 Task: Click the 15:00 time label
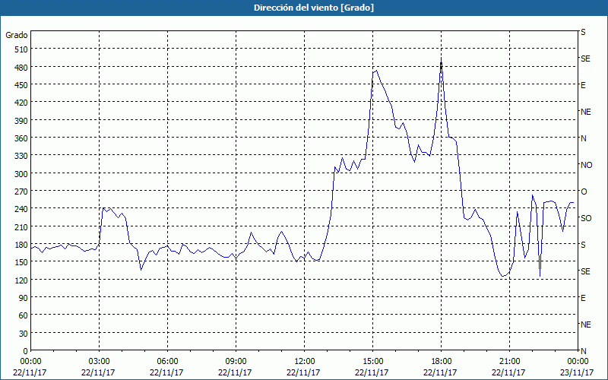pos(372,362)
